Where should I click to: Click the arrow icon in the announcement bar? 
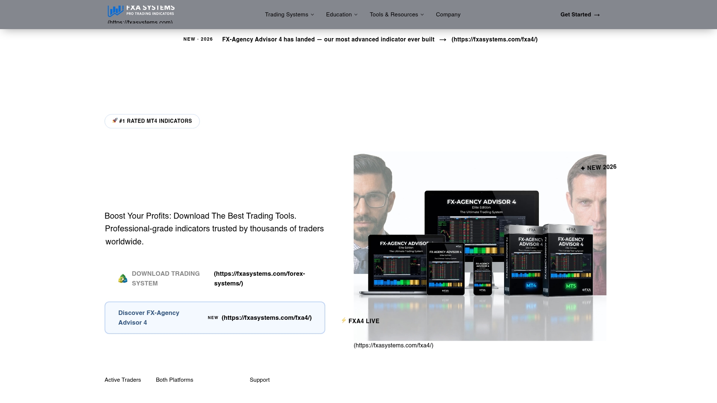pyautogui.click(x=443, y=40)
